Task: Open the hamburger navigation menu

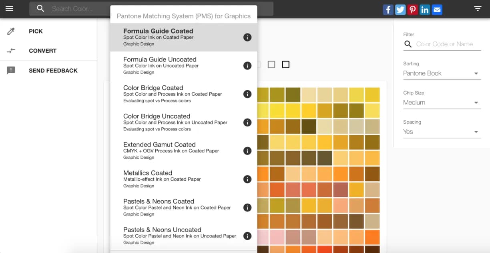Action: pos(9,8)
